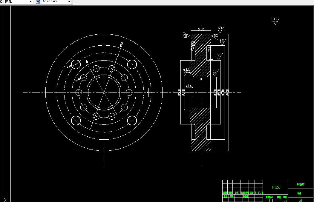Viewport: 314px width, 202px height.
Task: Select the A1 sheet size text
Action: (301, 201)
